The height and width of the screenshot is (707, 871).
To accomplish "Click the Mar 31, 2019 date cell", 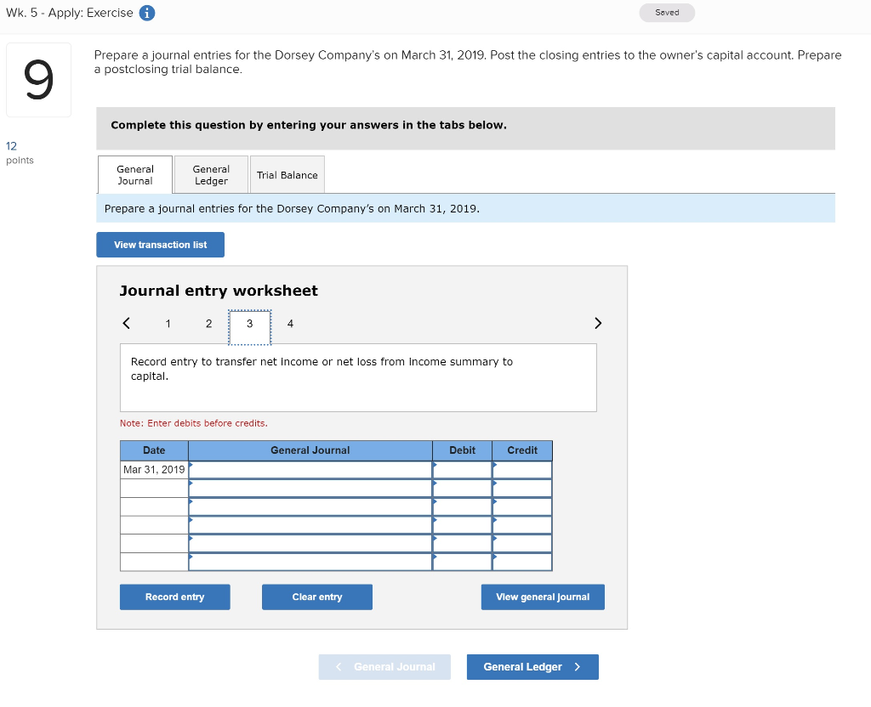I will [x=154, y=469].
